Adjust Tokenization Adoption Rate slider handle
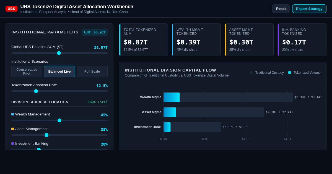Image resolution: width=332 pixels, height=174 pixels. pos(36,91)
